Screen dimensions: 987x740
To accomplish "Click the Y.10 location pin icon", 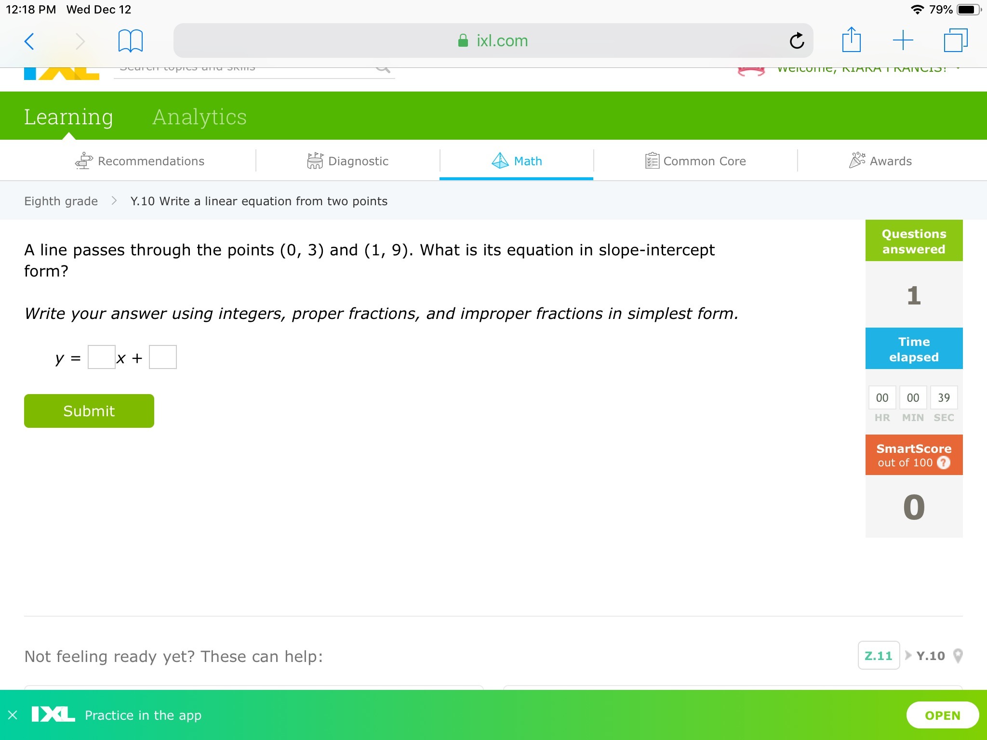I will point(958,656).
